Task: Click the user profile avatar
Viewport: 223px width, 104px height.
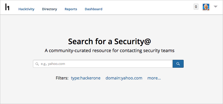Action: 206,7
